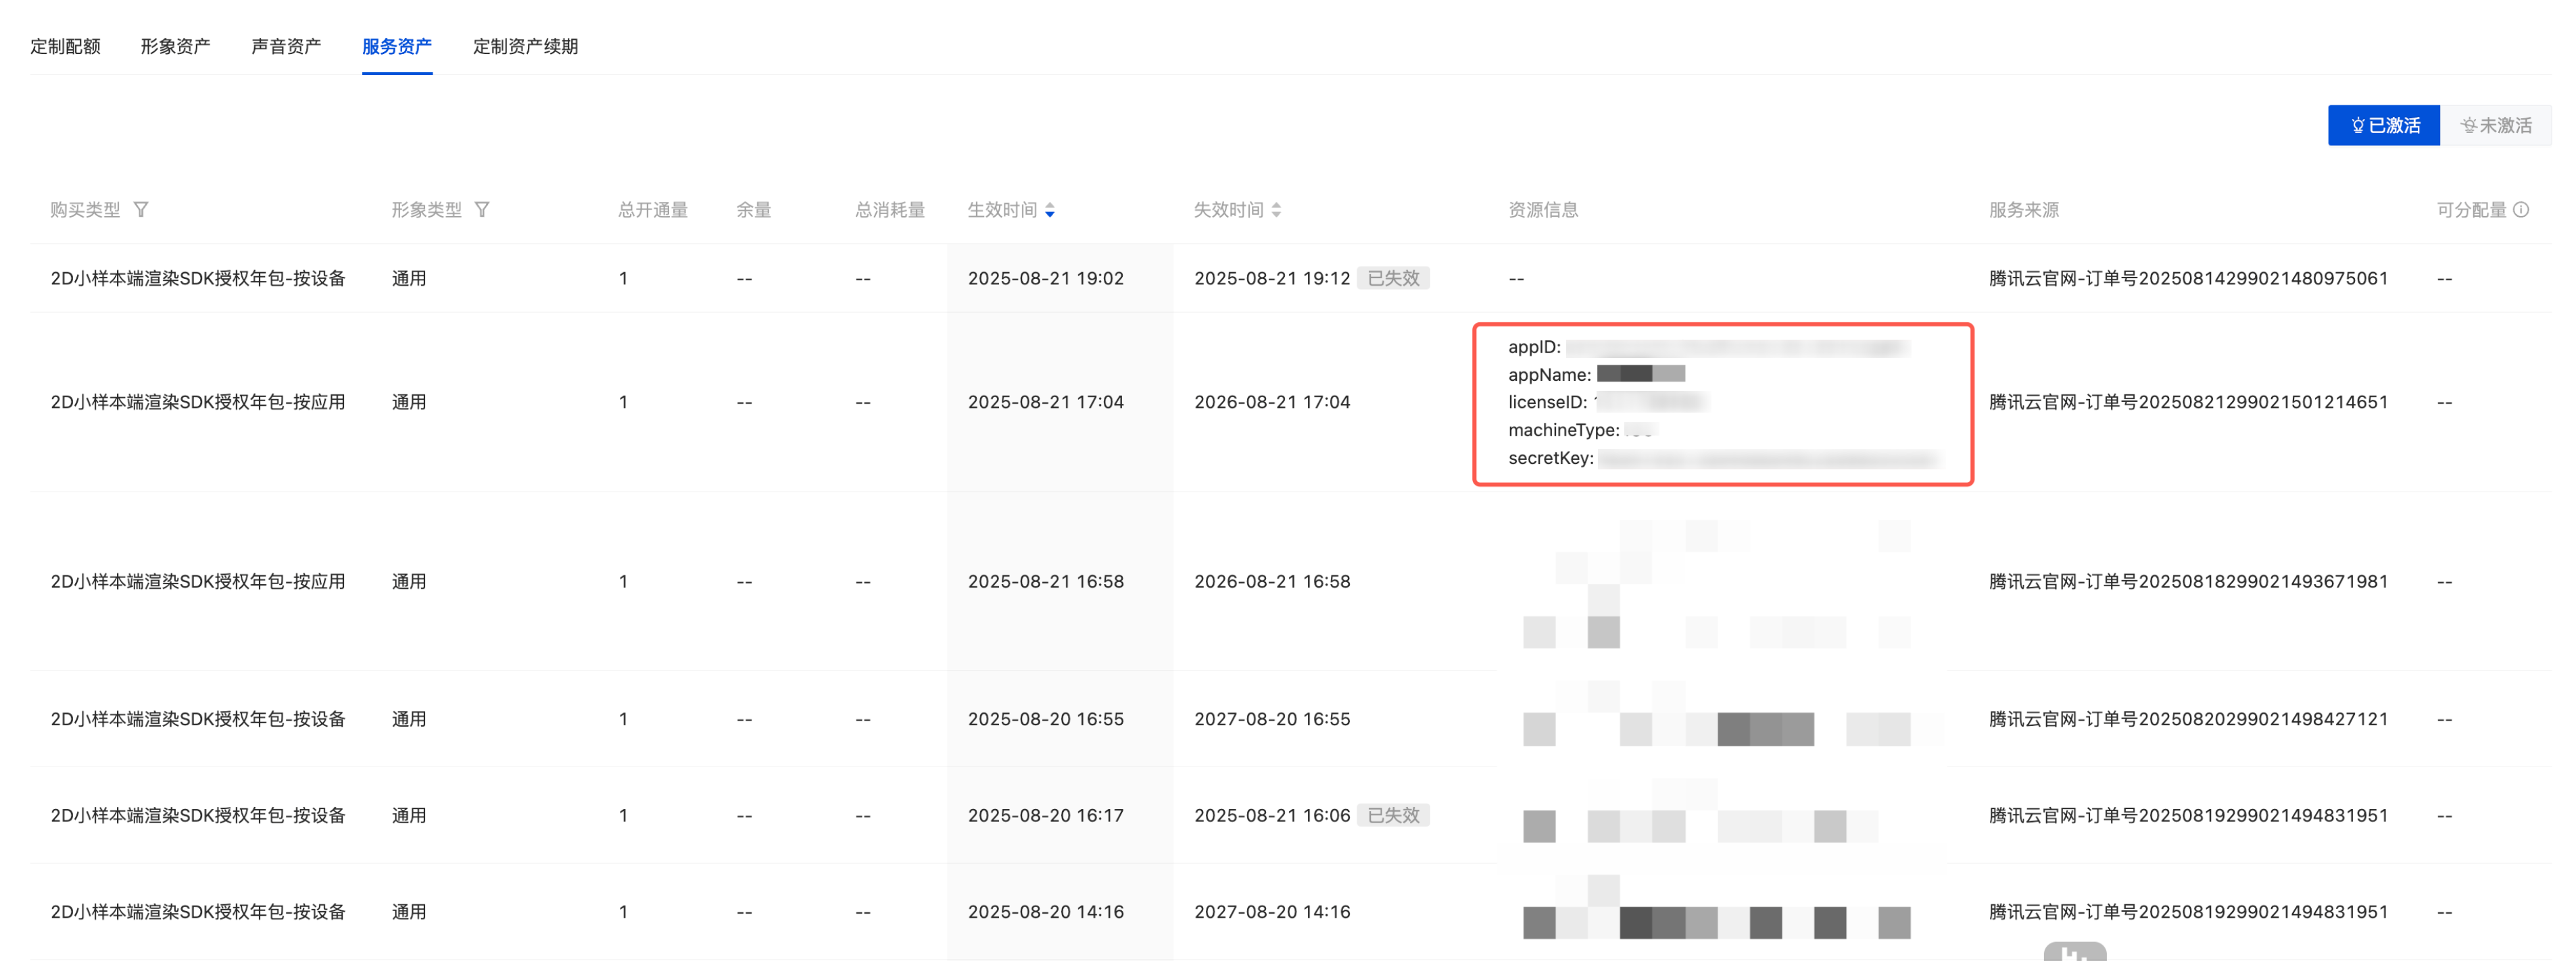Click order 20250821299021501214651 source text
Image resolution: width=2576 pixels, height=961 pixels.
click(2188, 402)
